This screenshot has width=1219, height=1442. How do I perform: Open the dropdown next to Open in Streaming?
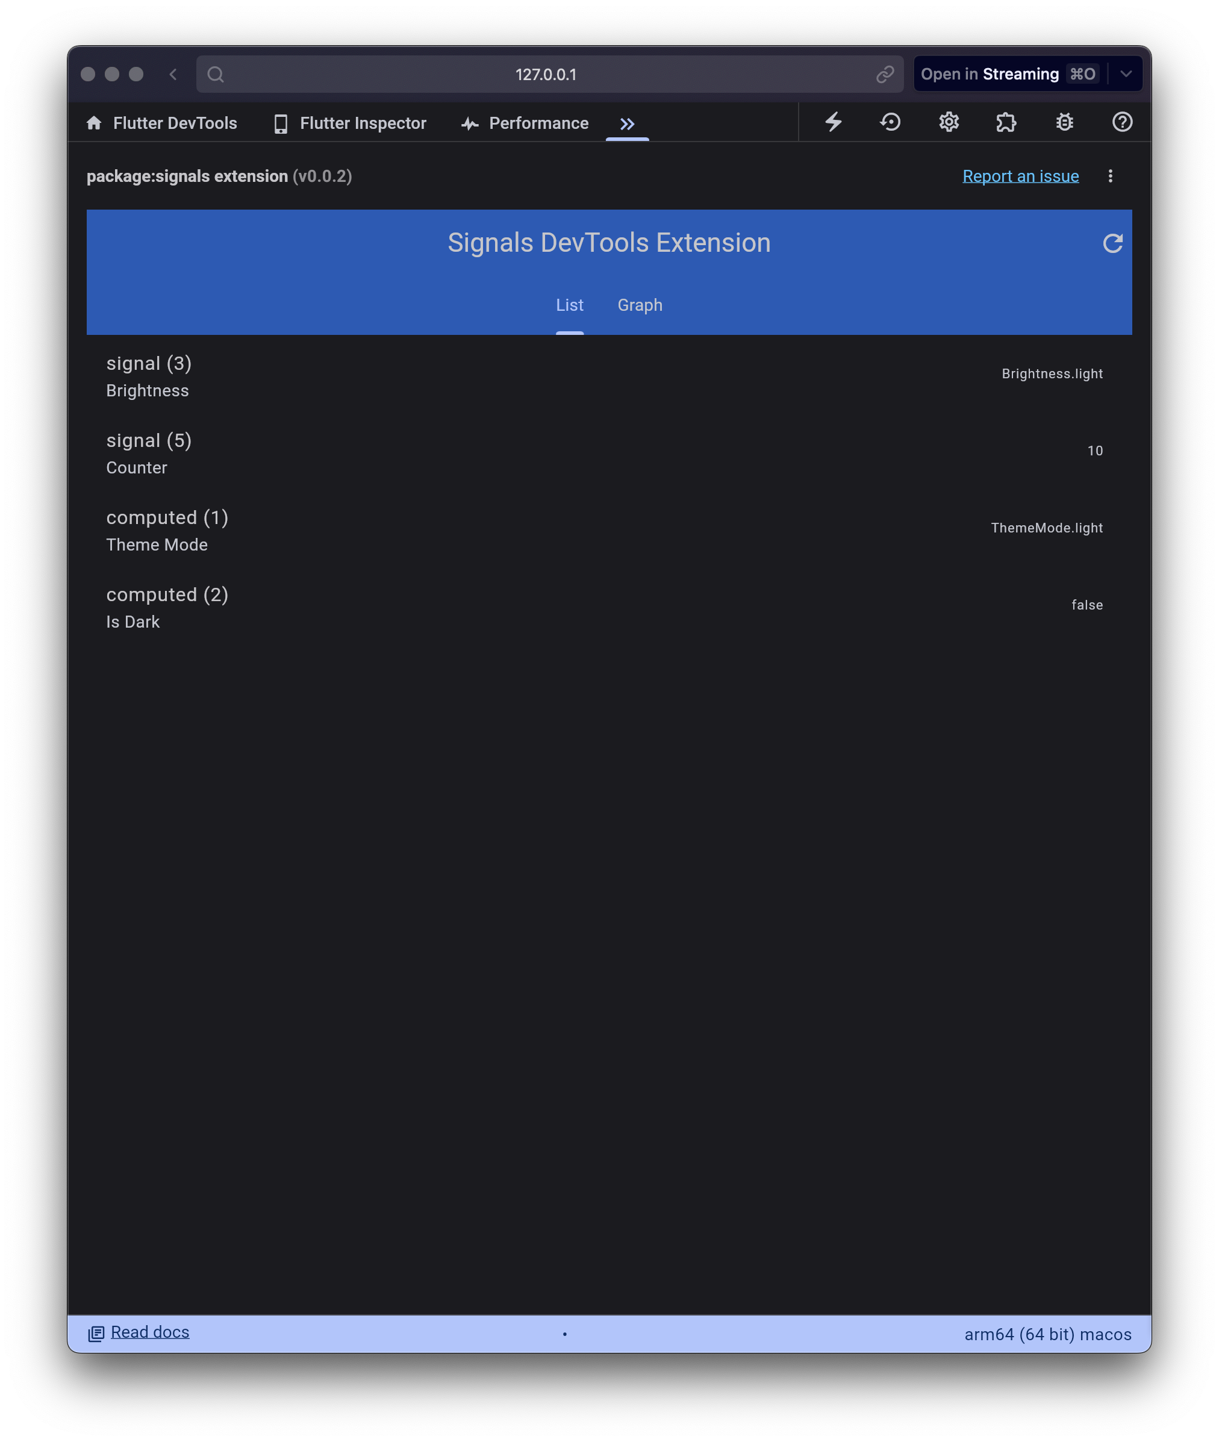tap(1126, 74)
